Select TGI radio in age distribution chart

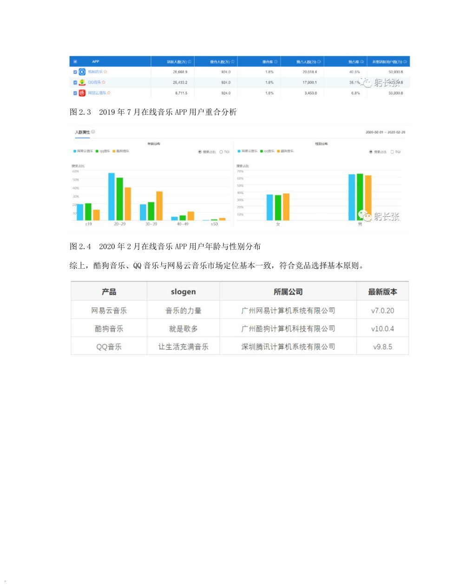(221, 152)
